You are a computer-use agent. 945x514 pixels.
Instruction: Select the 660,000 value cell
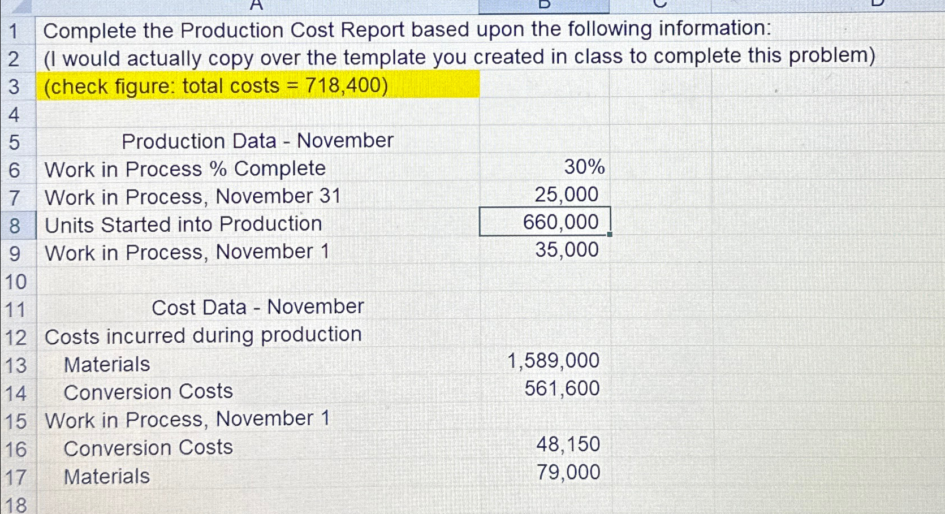coord(545,222)
